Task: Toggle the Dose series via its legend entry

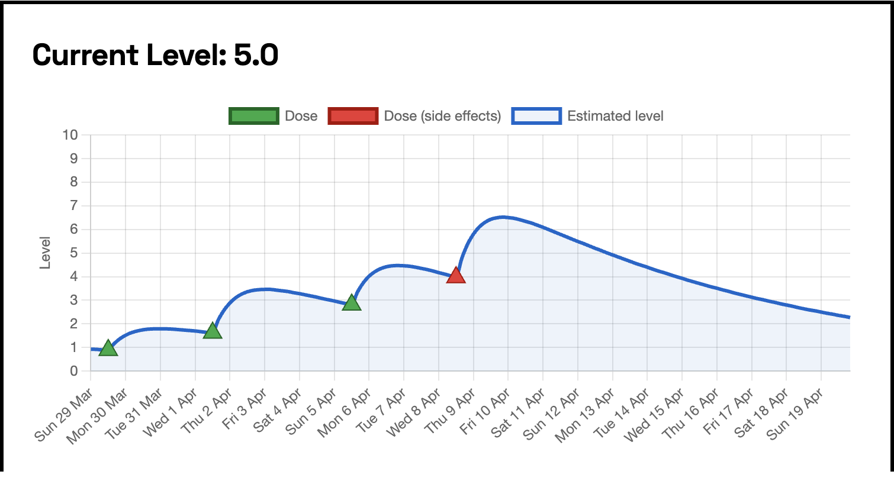Action: tap(303, 116)
